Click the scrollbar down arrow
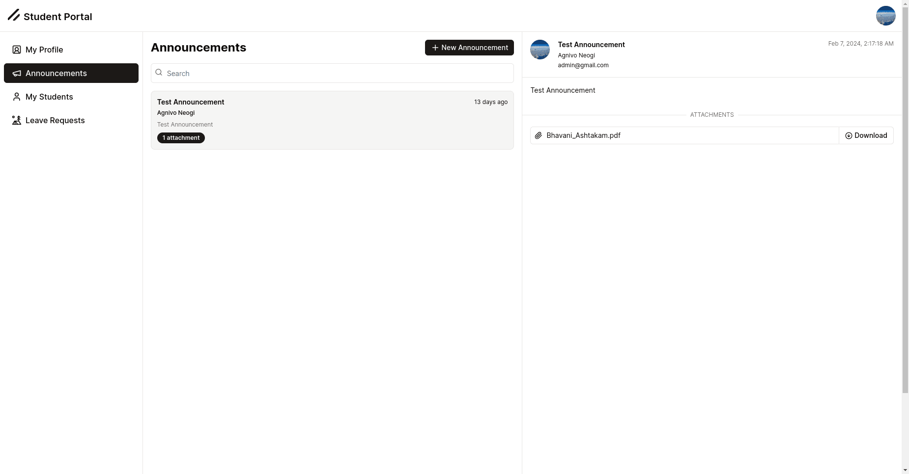 [905, 470]
